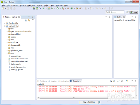
Task: Click the Save All toolbar icon
Action: pyautogui.click(x=11, y=8)
